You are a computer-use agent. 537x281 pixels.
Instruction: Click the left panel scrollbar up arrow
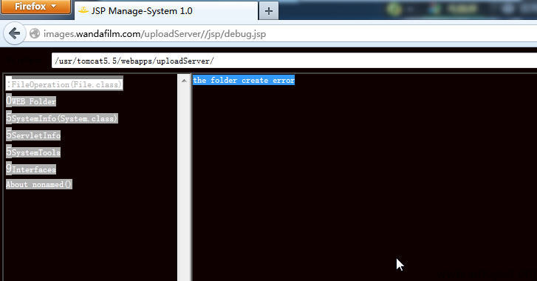click(184, 81)
